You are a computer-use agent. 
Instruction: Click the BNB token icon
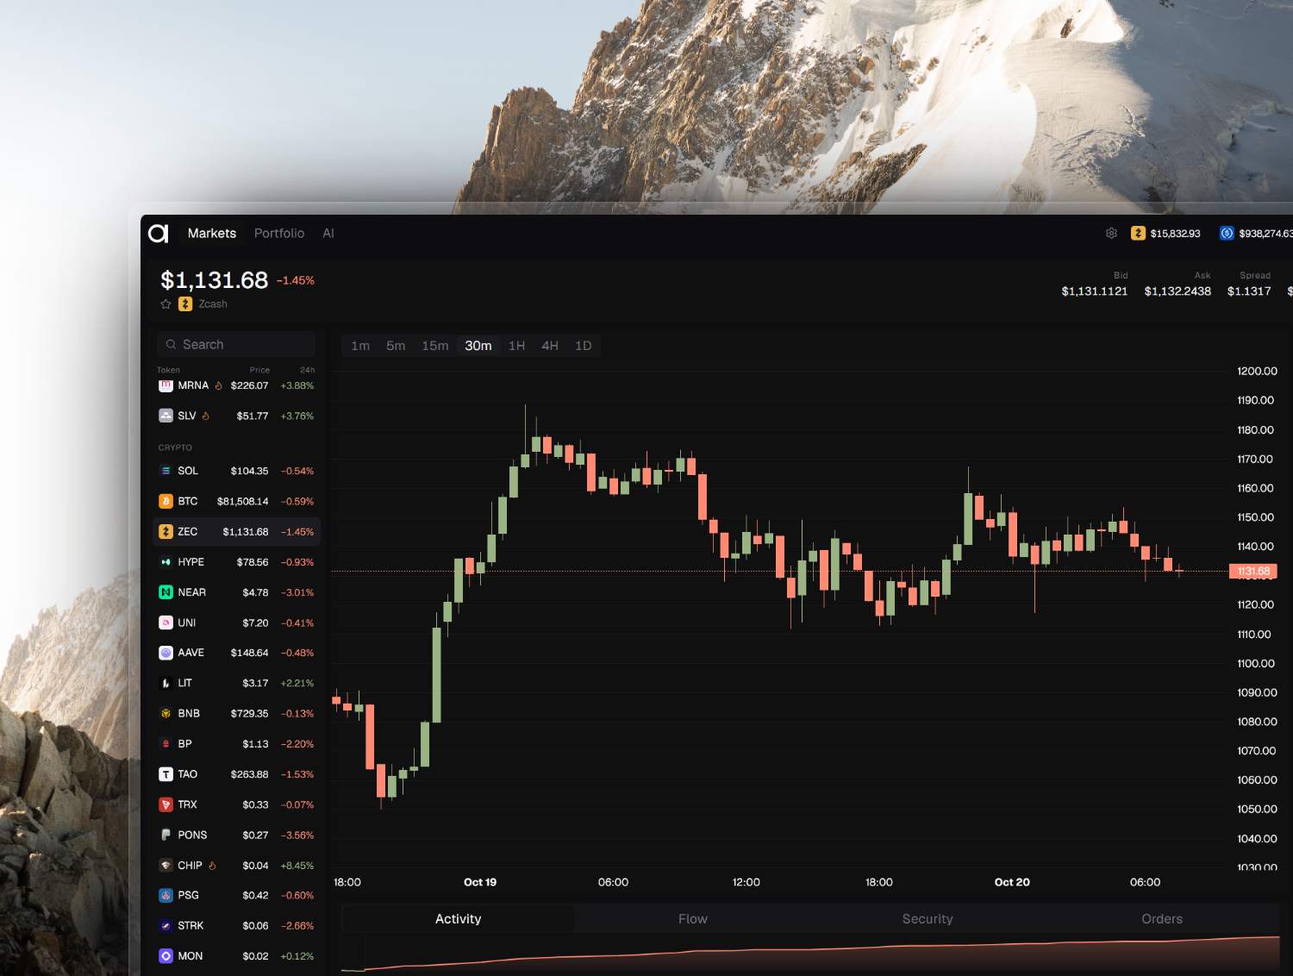166,713
